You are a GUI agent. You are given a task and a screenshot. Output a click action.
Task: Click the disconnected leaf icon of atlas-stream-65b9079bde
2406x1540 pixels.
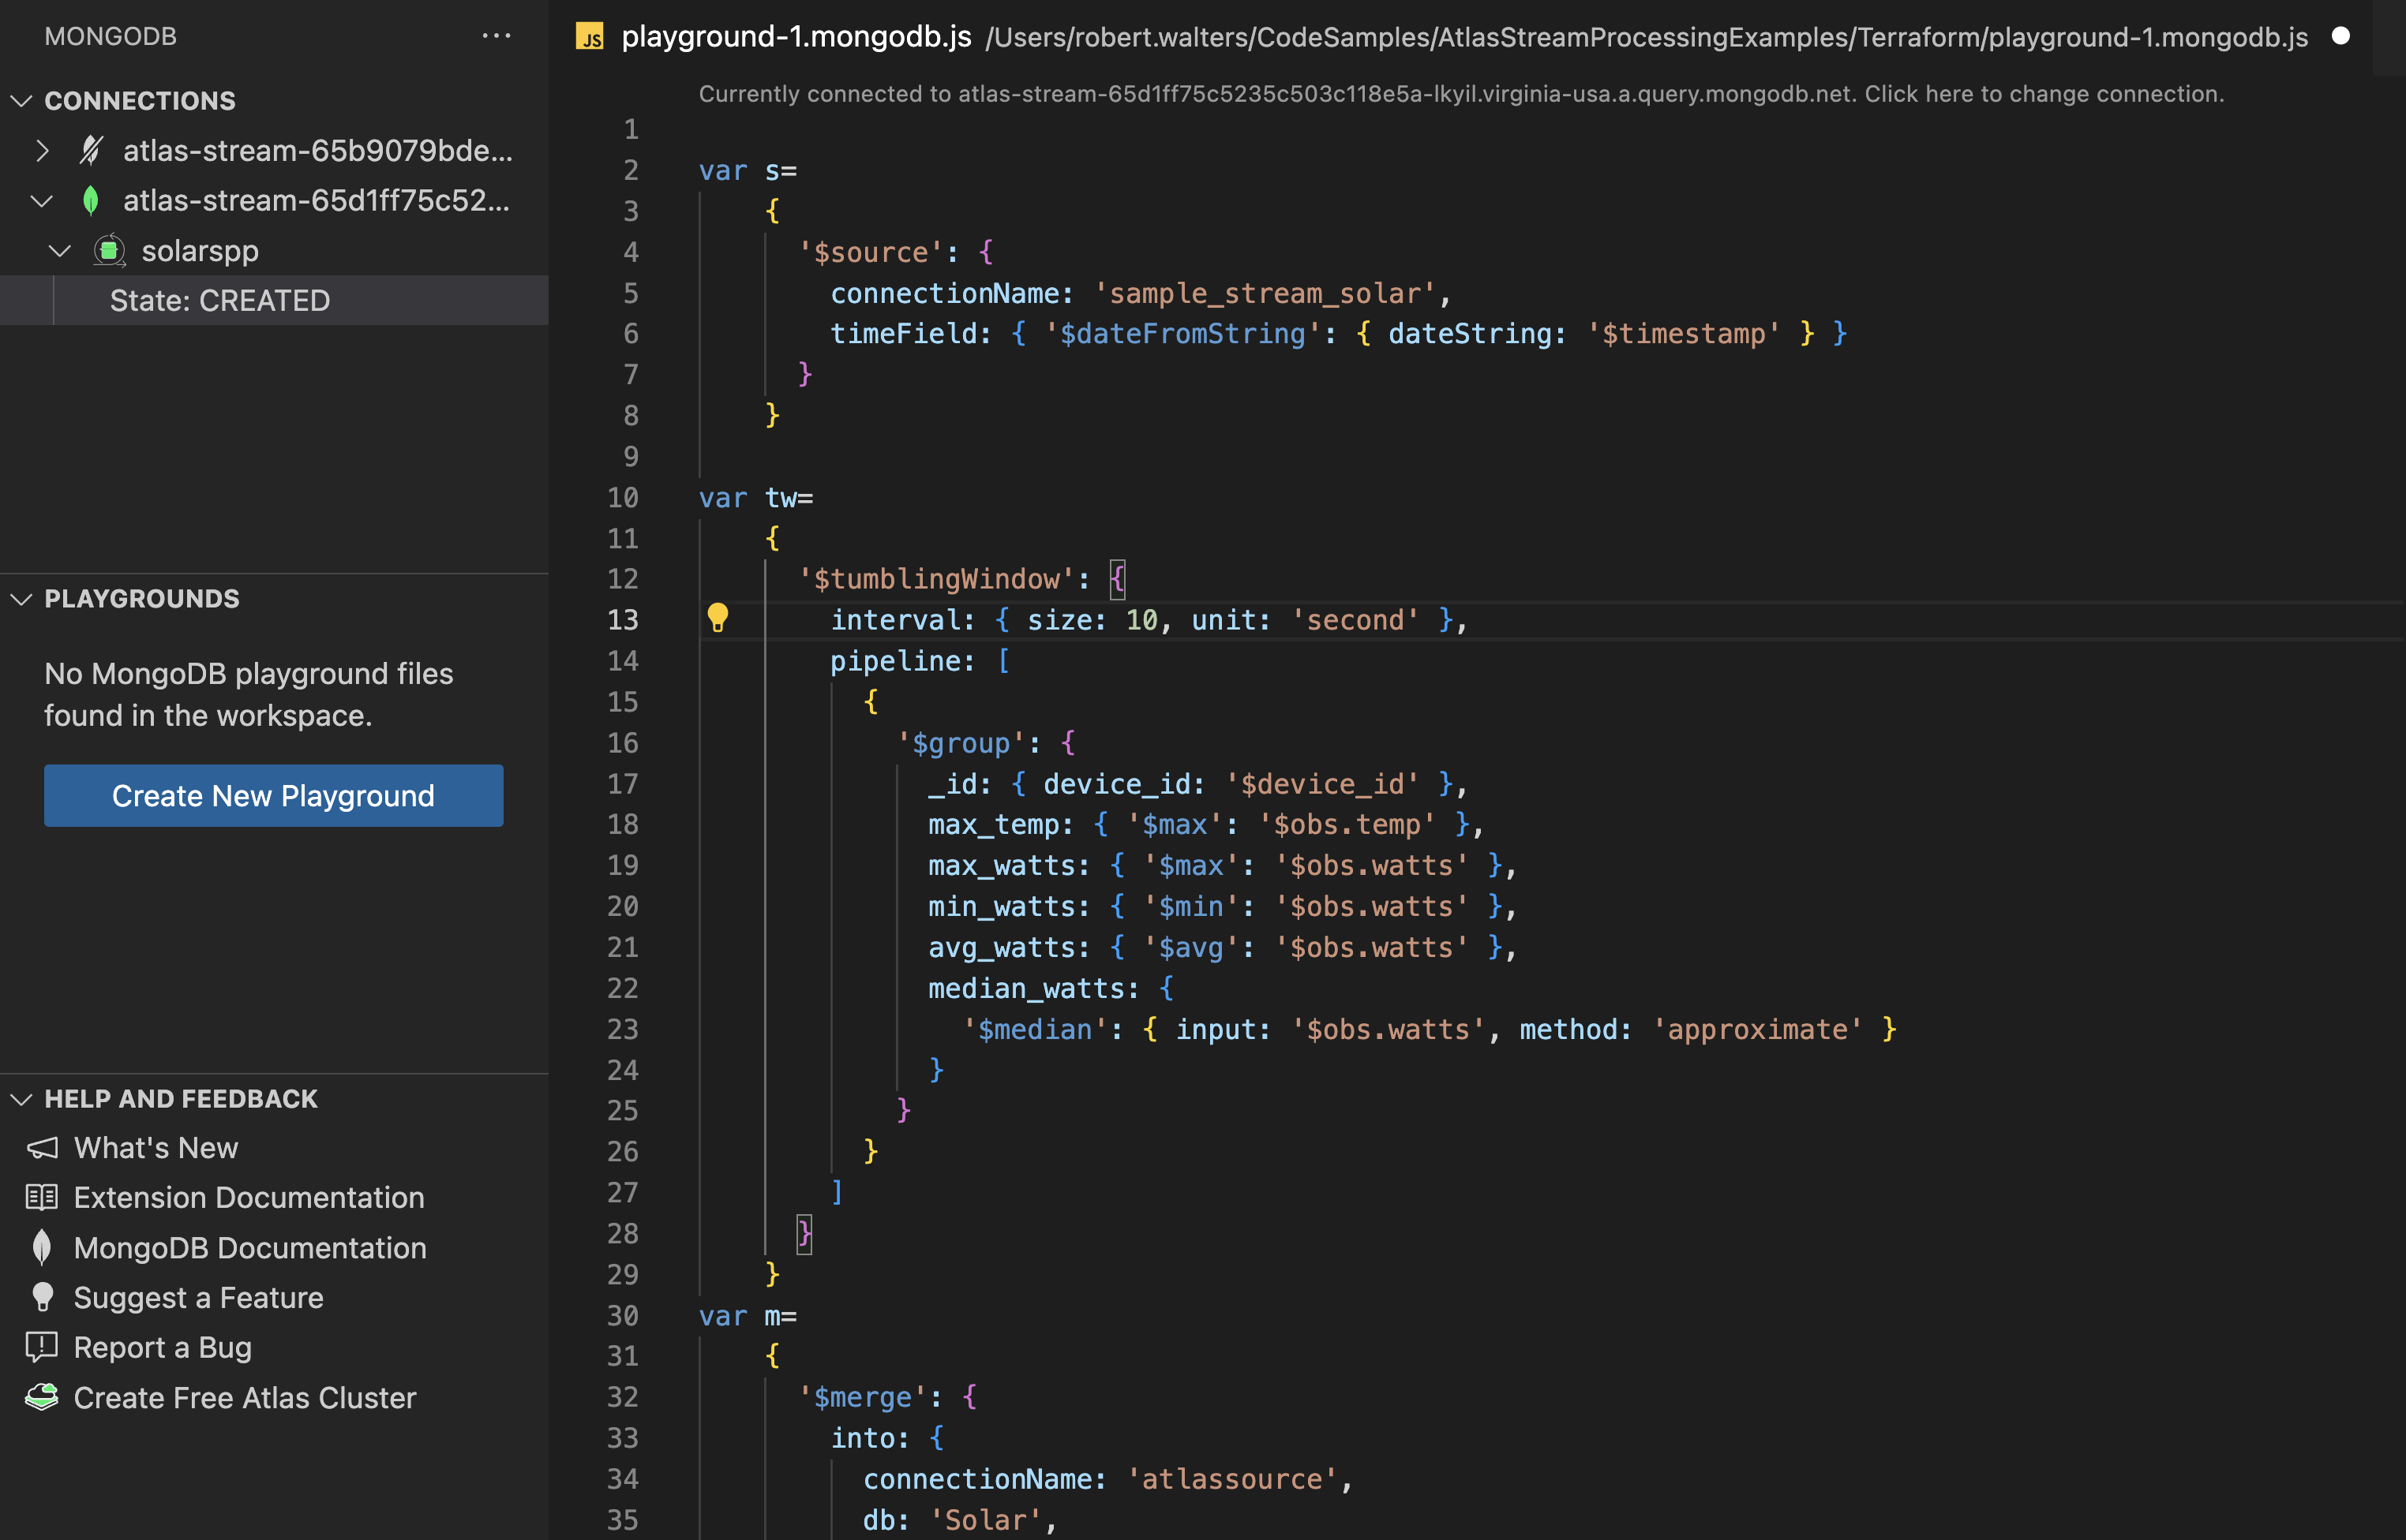[91, 150]
